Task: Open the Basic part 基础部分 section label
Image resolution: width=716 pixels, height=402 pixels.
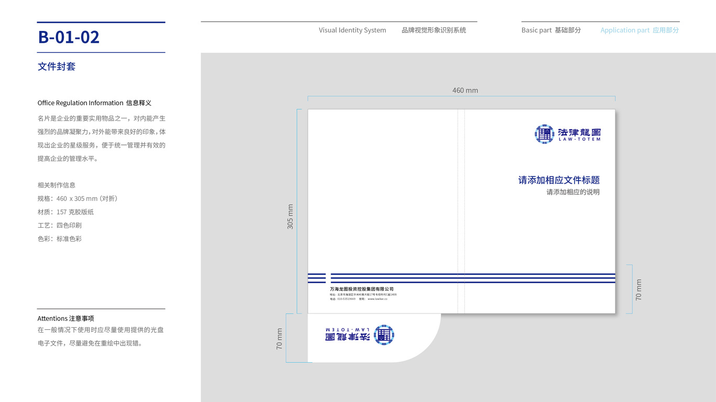Action: [551, 30]
